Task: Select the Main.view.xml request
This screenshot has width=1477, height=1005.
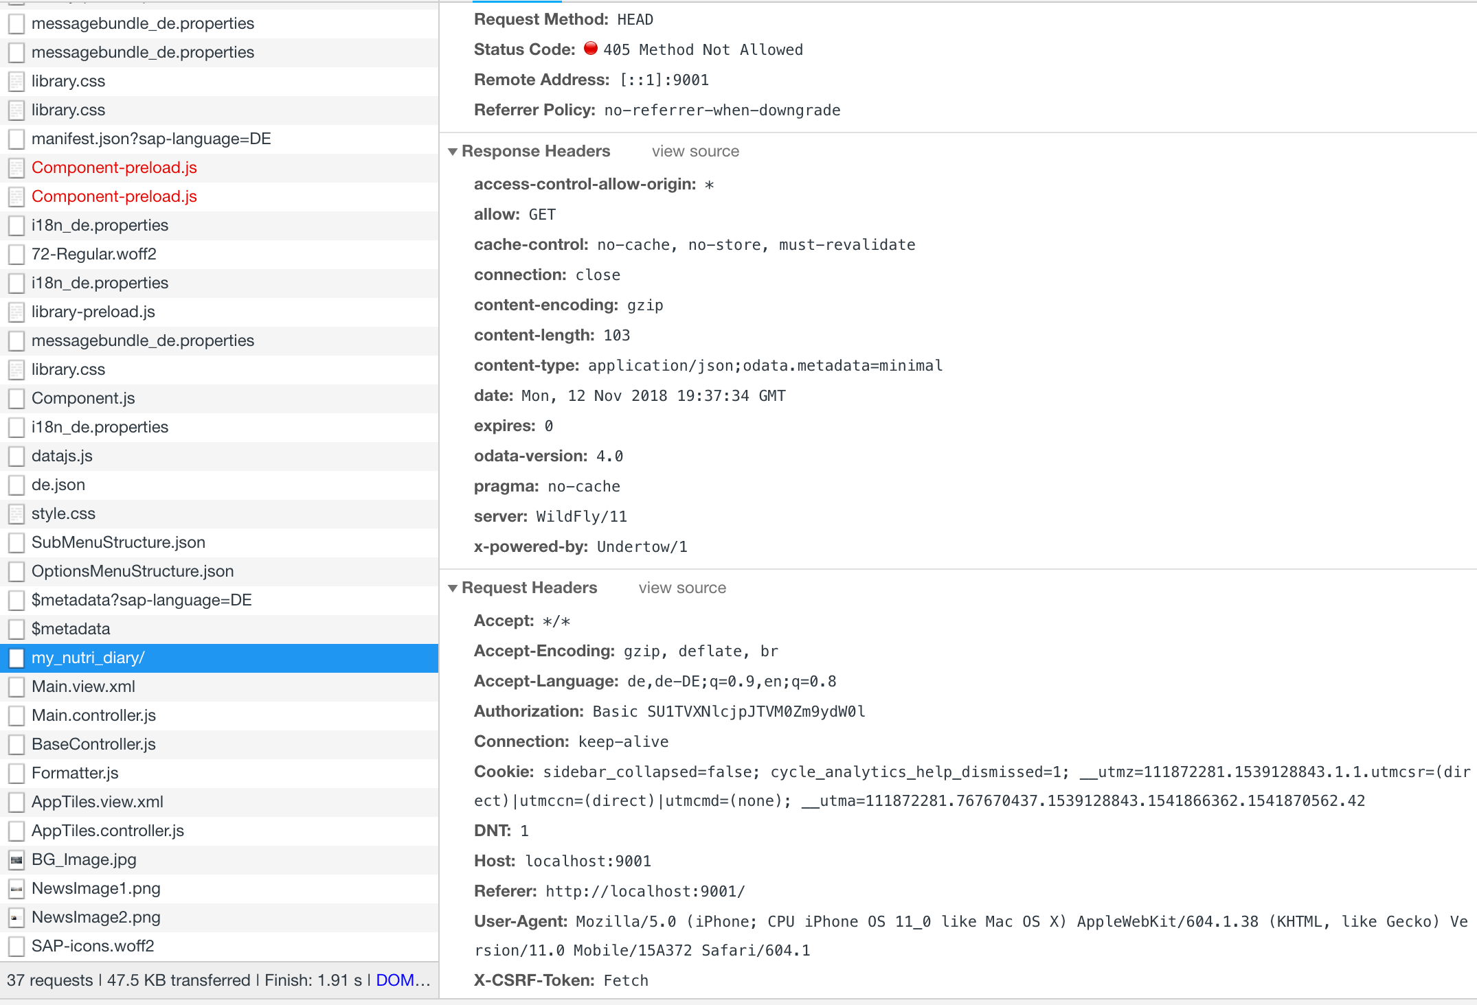Action: coord(219,686)
